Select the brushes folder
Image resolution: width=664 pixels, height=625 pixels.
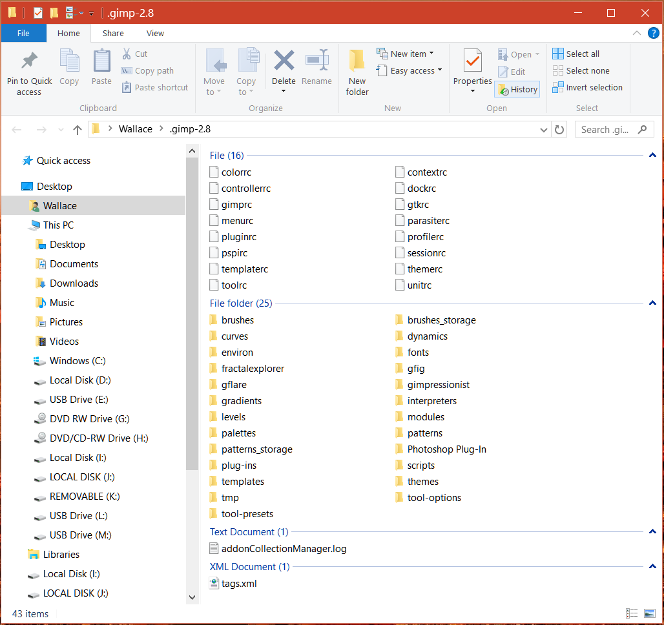pos(232,320)
